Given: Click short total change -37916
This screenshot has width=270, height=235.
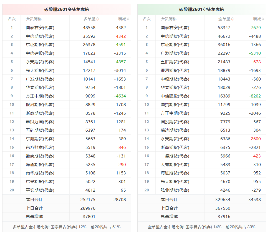Looking at the screenshot, I should coord(223,217).
